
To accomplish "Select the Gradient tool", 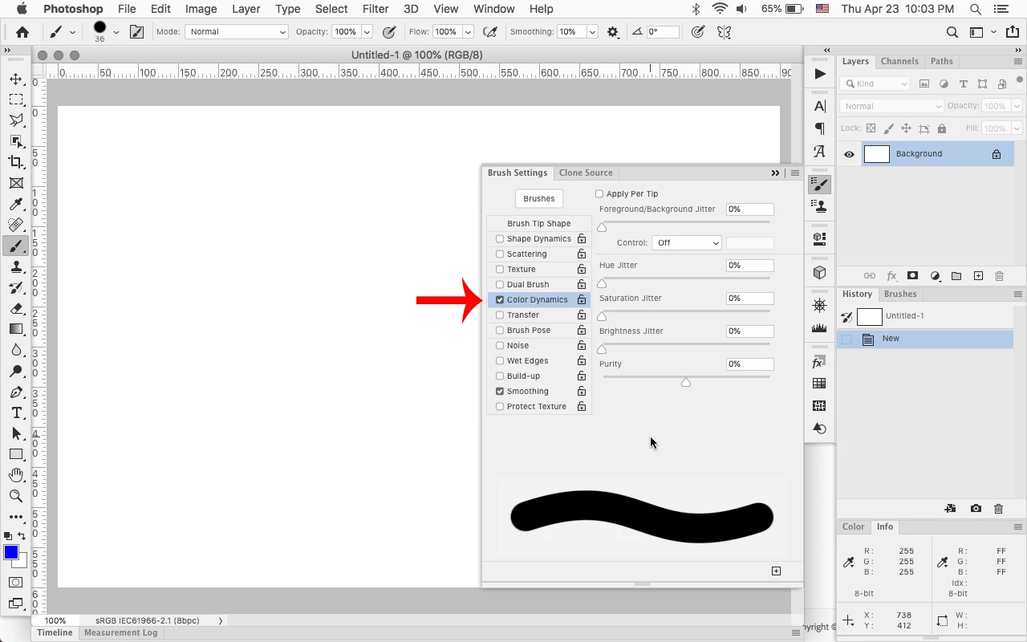I will pos(16,329).
